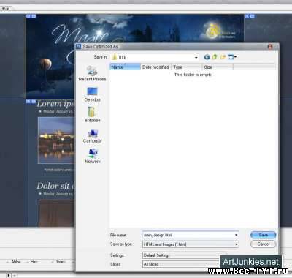
Task: Create a new folder
Action: 223,57
